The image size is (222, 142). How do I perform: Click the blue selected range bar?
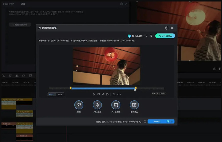tap(103, 88)
